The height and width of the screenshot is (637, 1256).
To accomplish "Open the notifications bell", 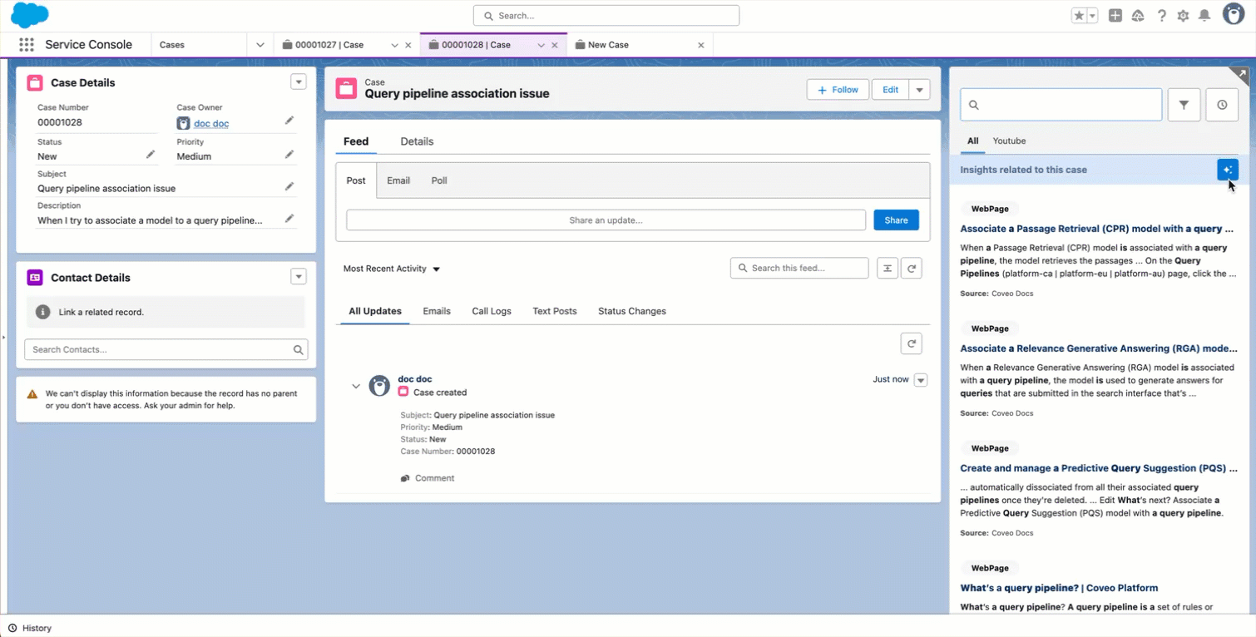I will point(1205,15).
